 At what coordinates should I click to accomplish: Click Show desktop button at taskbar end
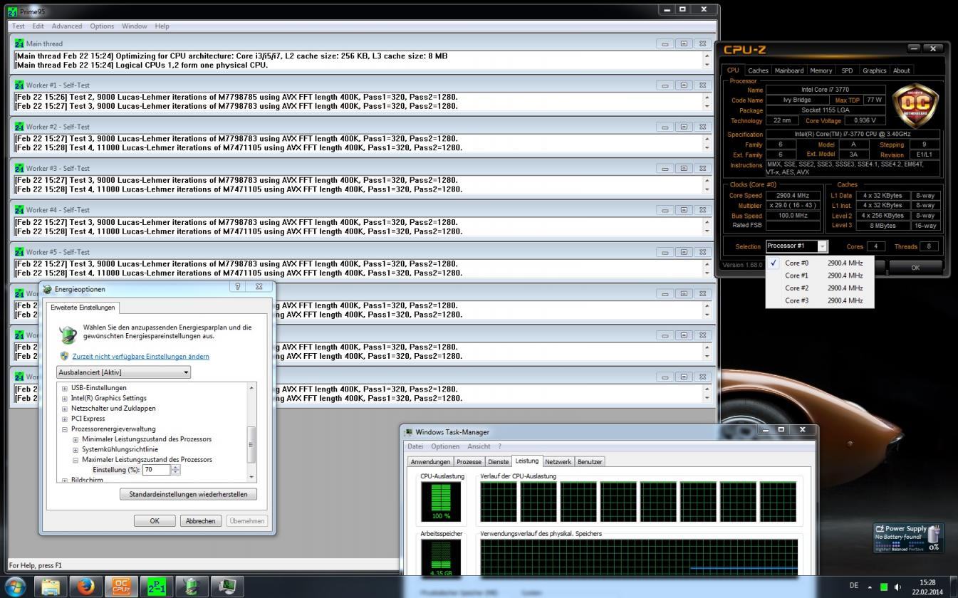[954, 587]
